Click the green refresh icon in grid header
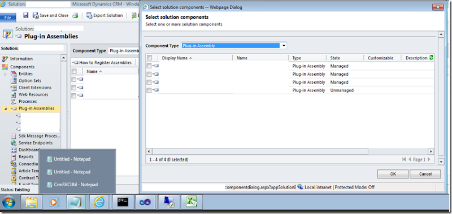 (x=431, y=58)
